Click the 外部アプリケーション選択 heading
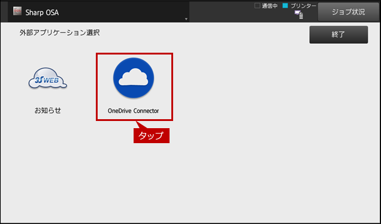 [59, 32]
